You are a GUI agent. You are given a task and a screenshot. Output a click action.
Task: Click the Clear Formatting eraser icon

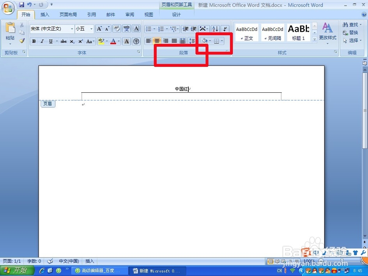(117, 29)
